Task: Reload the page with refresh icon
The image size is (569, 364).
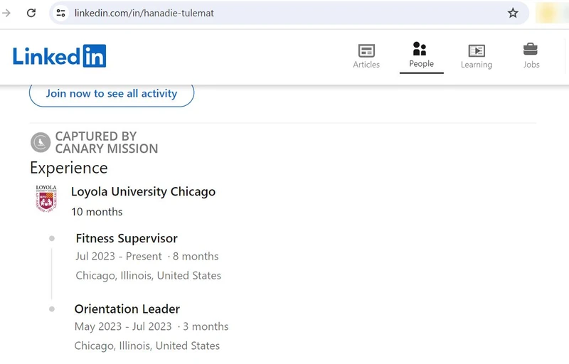Action: pos(31,13)
